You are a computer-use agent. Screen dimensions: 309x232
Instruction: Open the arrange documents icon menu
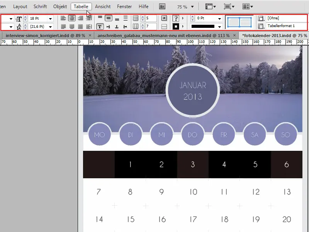tap(248, 7)
